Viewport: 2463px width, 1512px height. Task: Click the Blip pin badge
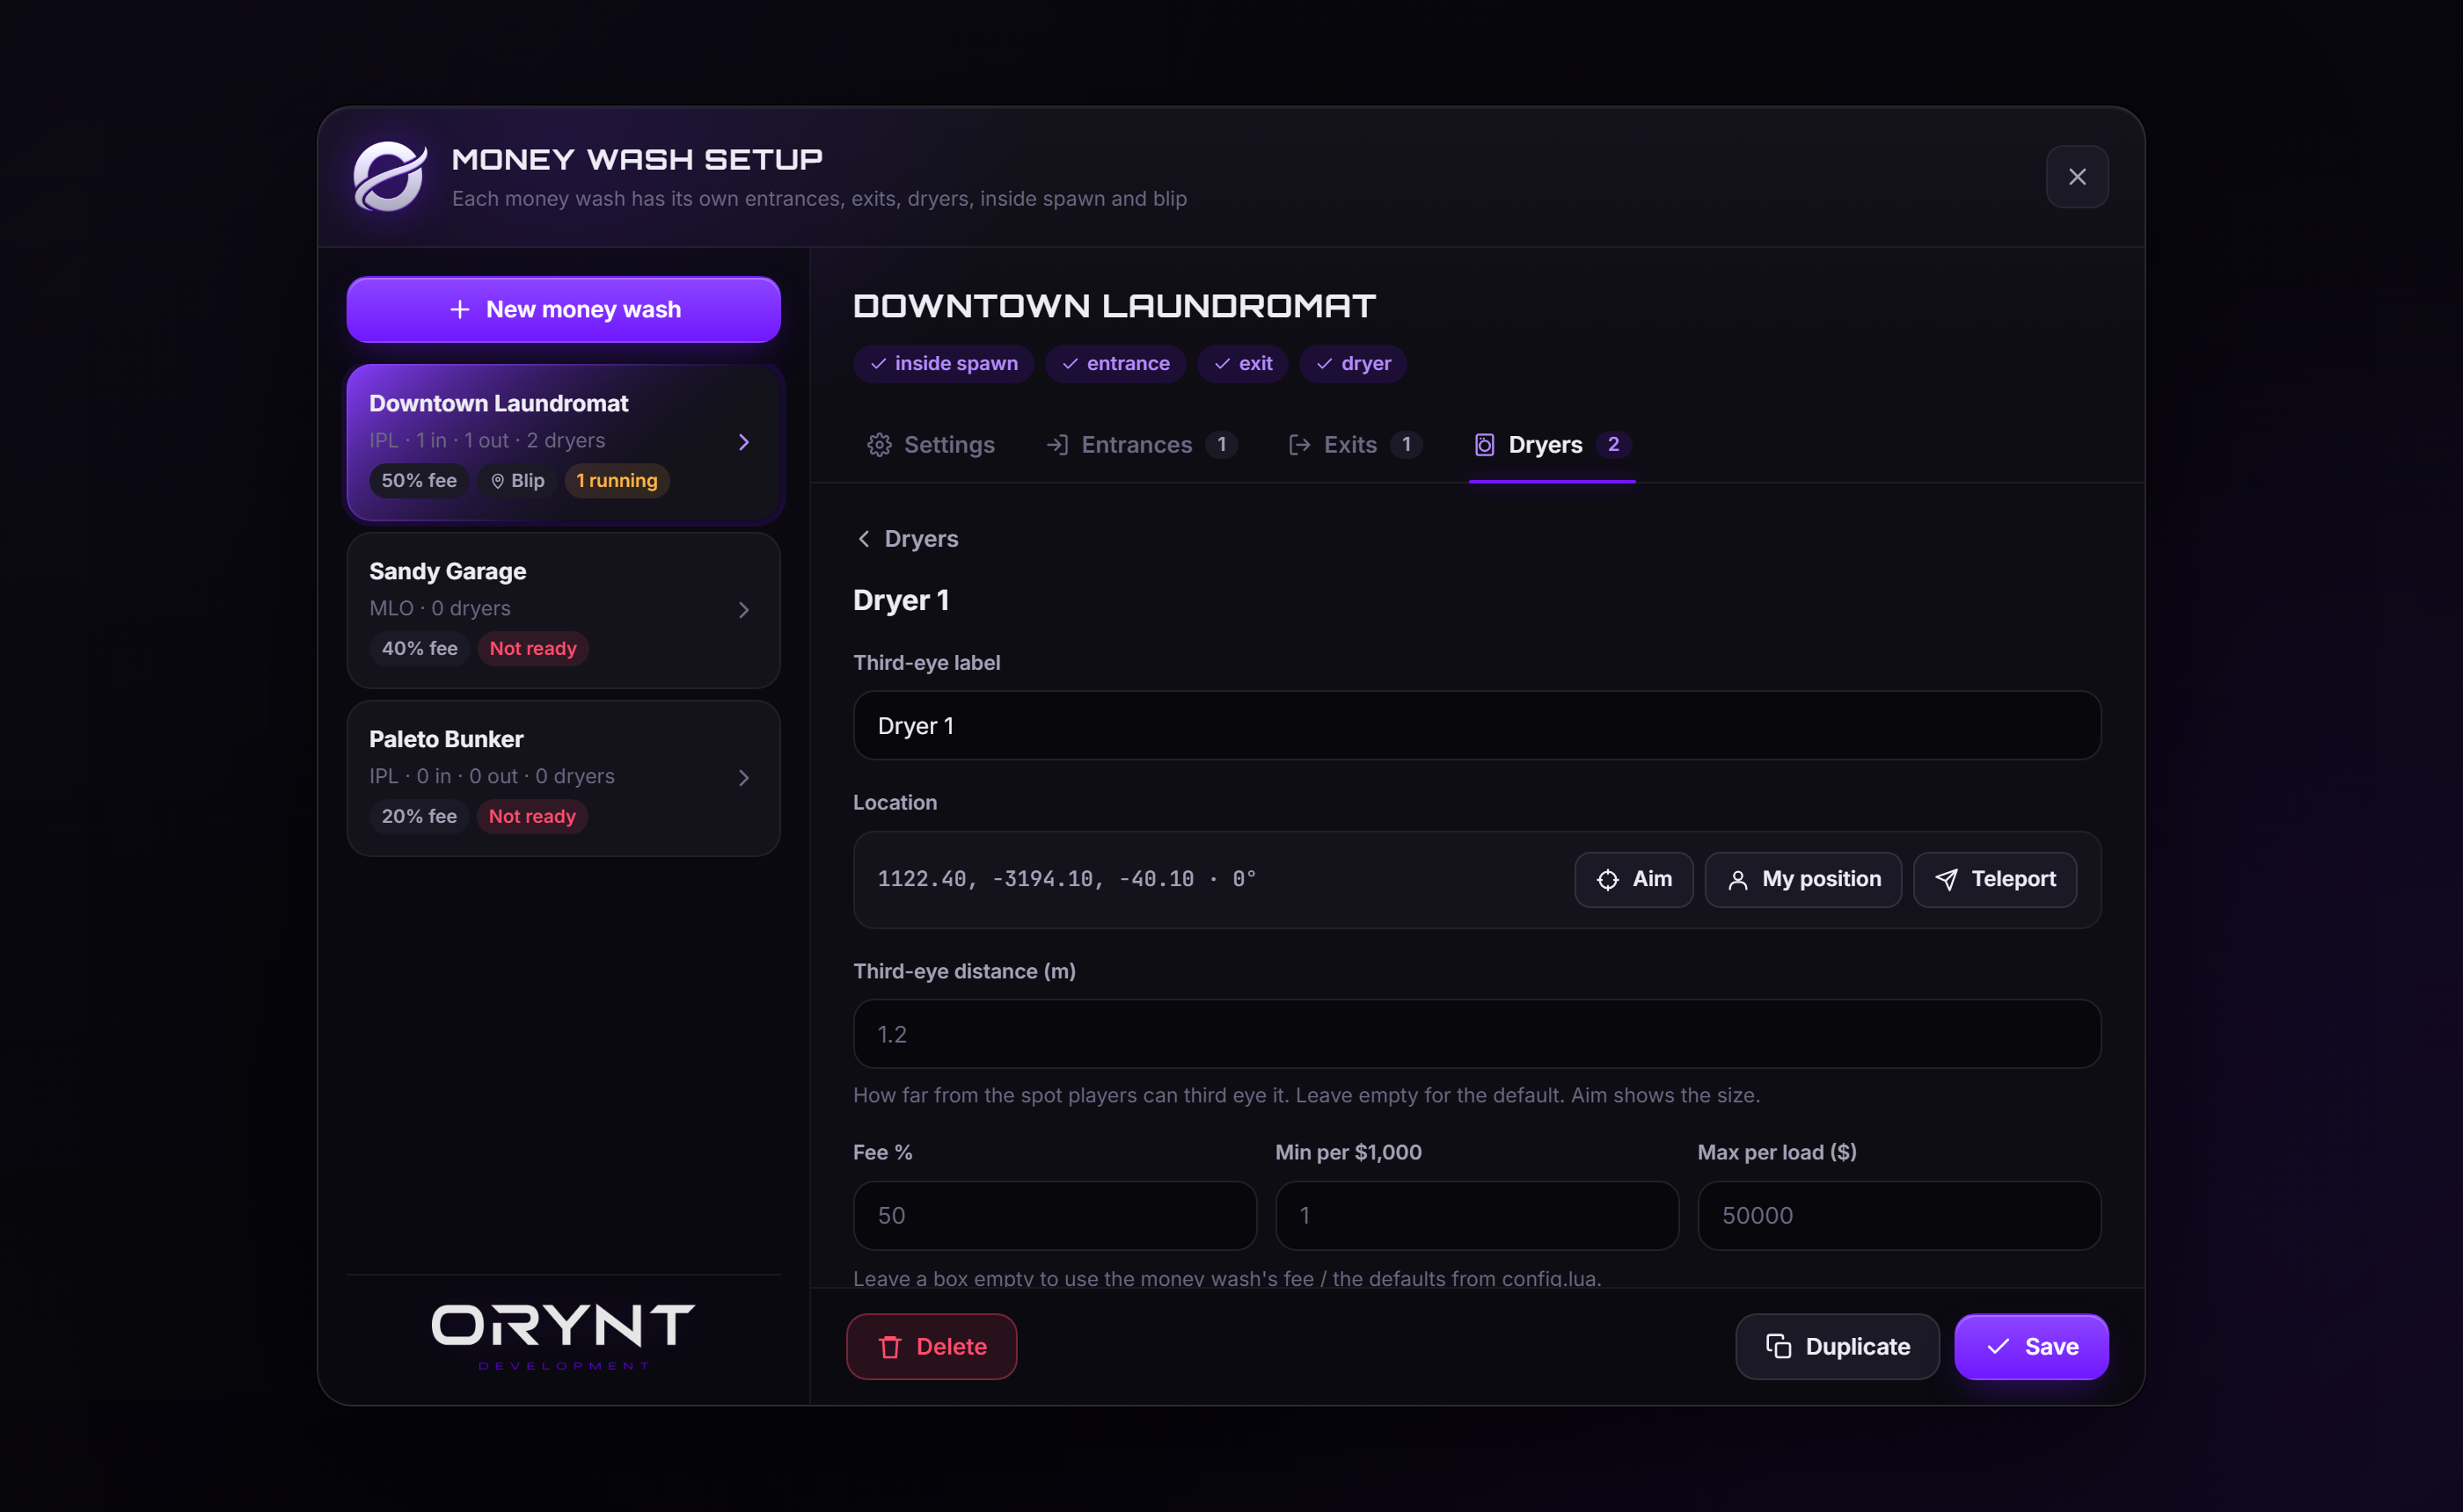click(517, 481)
